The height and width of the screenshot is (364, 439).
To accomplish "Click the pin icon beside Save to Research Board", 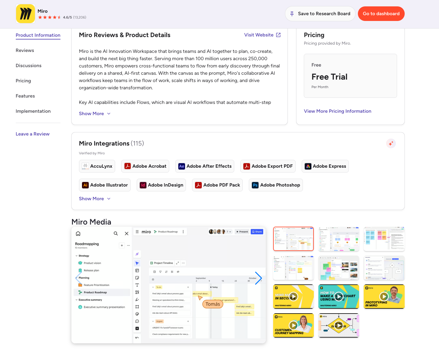I will [292, 14].
